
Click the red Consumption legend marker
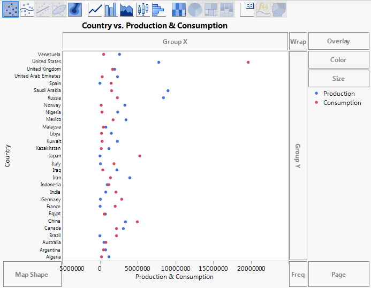[316, 103]
